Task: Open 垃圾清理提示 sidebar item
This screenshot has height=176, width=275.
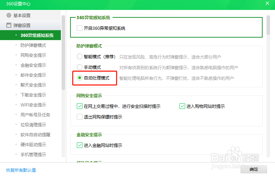Action: [x=33, y=125]
